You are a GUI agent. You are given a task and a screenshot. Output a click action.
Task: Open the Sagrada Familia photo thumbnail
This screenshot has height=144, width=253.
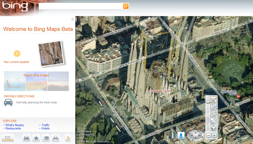51,53
